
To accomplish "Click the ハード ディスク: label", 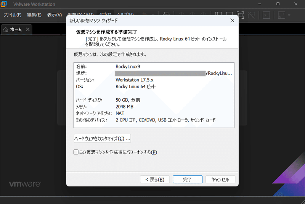I will 89,100.
